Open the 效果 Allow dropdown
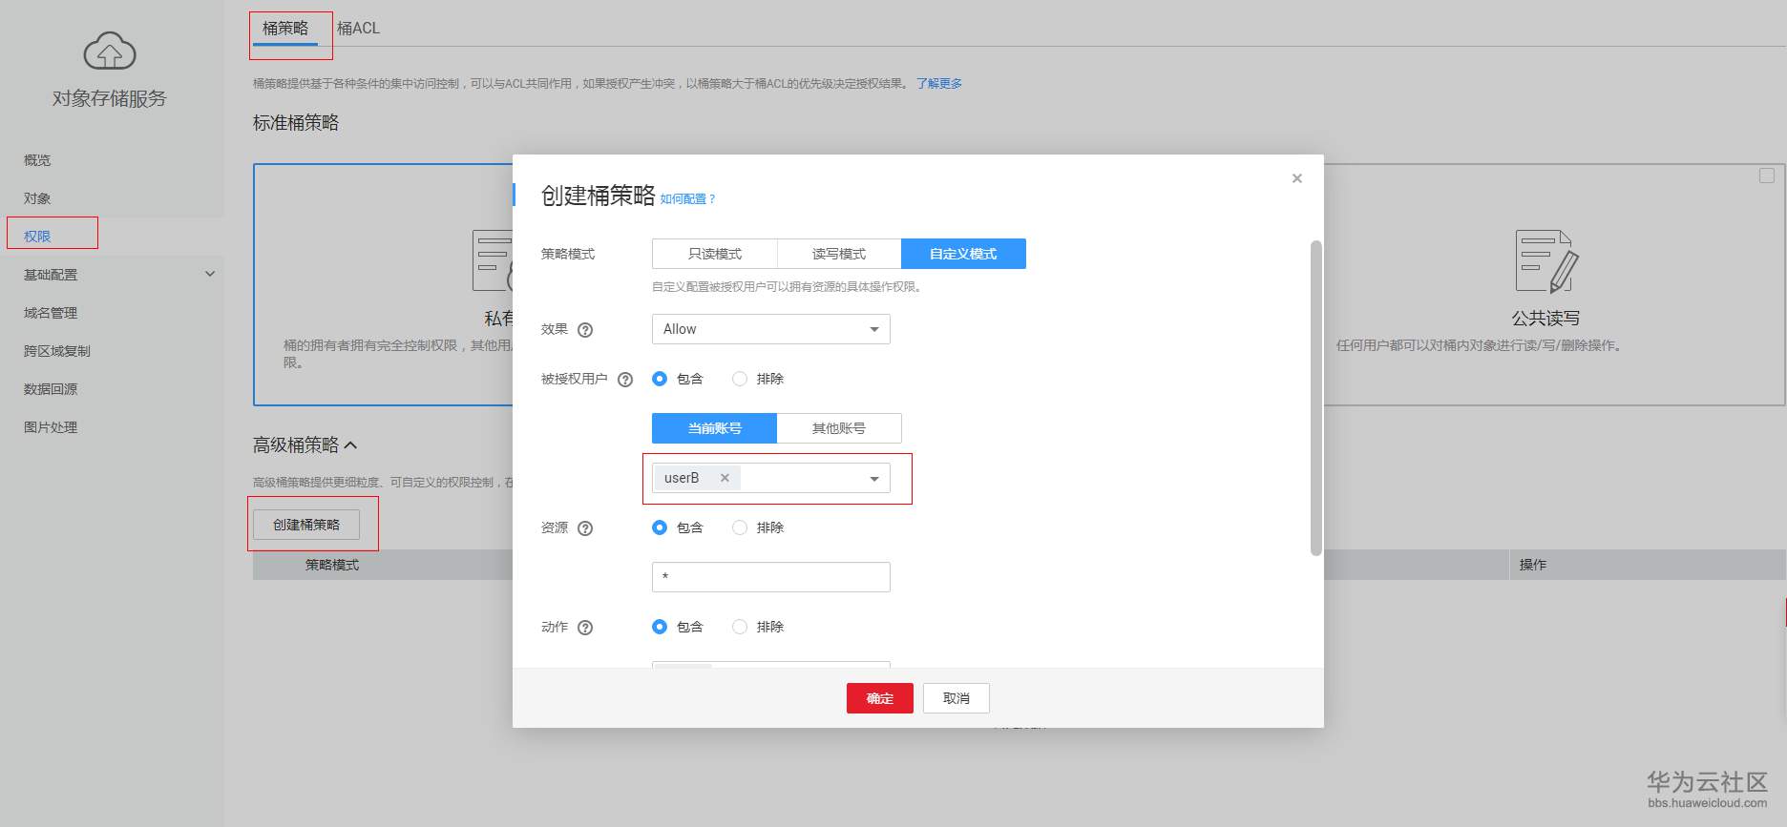Viewport: 1787px width, 827px height. tap(771, 329)
